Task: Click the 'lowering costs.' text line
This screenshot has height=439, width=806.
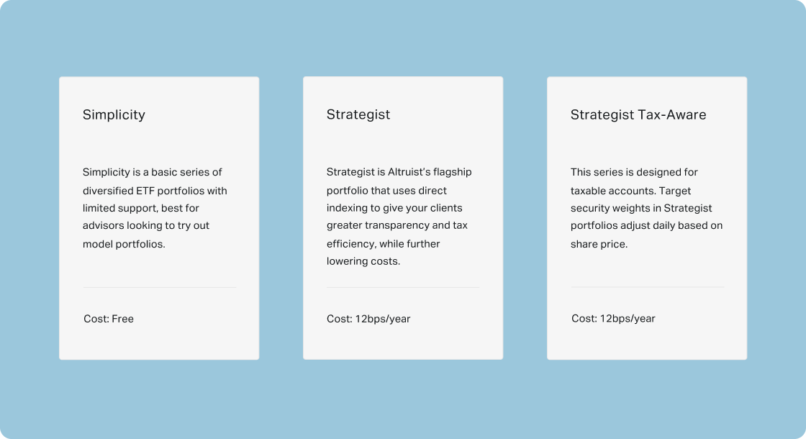Action: (x=363, y=261)
